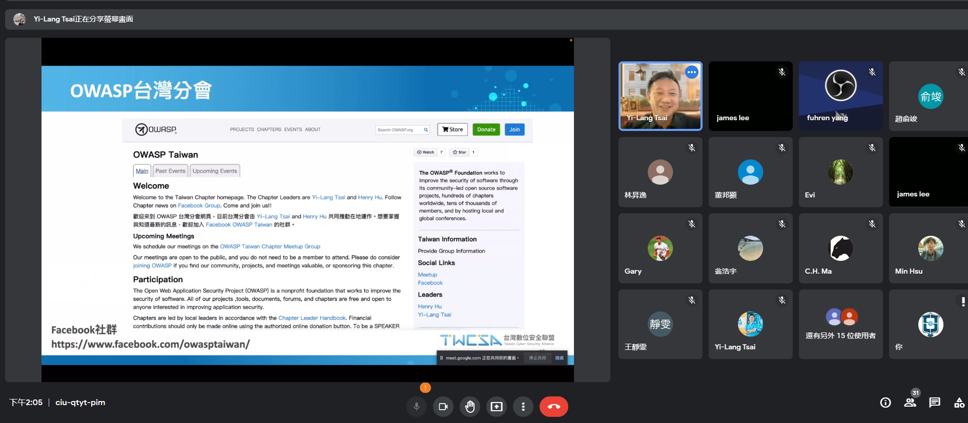This screenshot has height=423, width=968.
Task: Open the meeting details info icon
Action: [885, 403]
